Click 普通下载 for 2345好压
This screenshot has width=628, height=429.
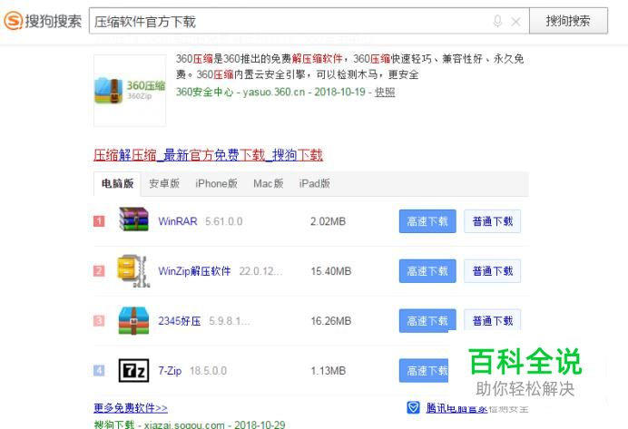pos(492,320)
